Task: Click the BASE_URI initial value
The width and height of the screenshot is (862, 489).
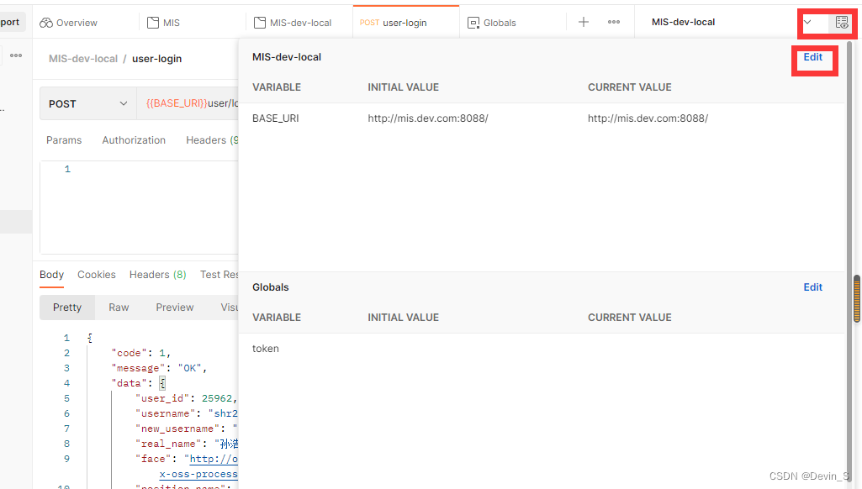Action: [428, 118]
